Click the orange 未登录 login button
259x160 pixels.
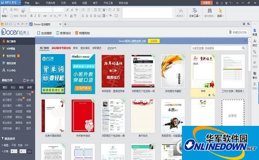tap(206, 3)
